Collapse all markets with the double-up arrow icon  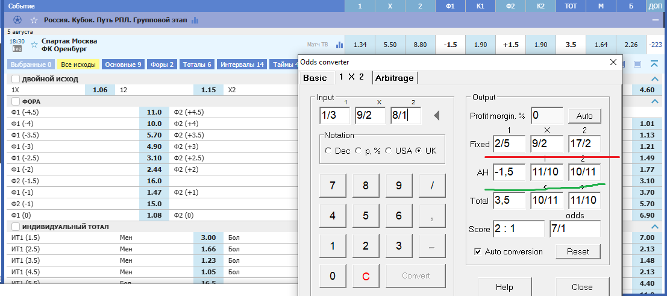pos(654,65)
